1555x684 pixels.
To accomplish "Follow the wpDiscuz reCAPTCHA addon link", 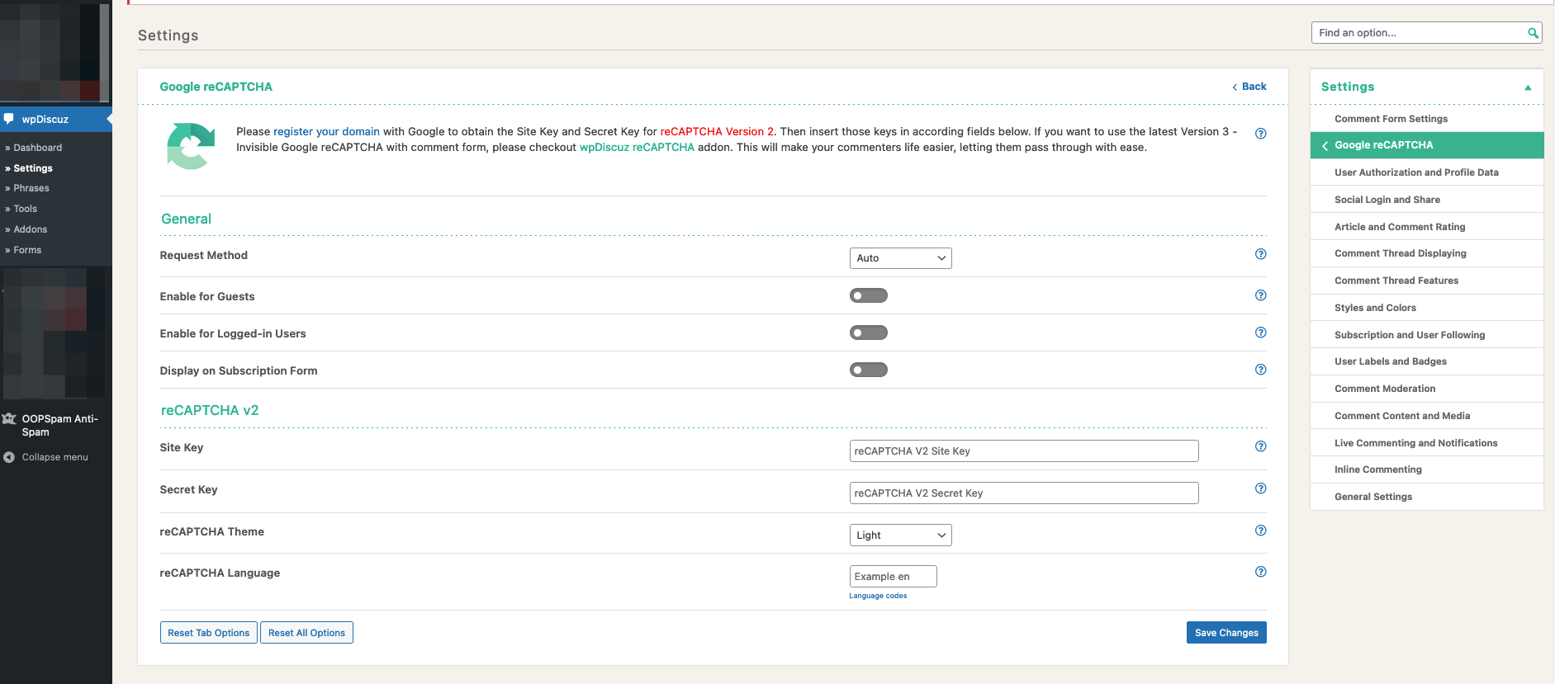I will tap(637, 147).
